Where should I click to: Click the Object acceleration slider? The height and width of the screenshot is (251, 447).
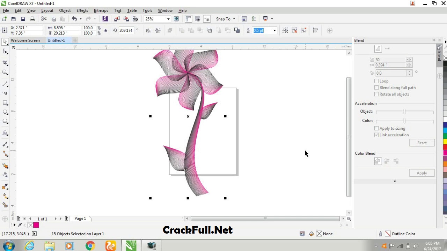pos(404,112)
